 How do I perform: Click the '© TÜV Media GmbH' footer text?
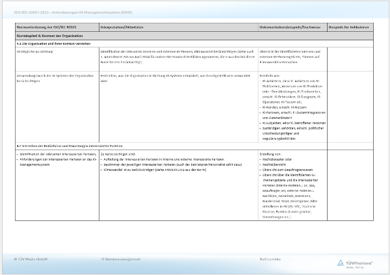(33, 259)
